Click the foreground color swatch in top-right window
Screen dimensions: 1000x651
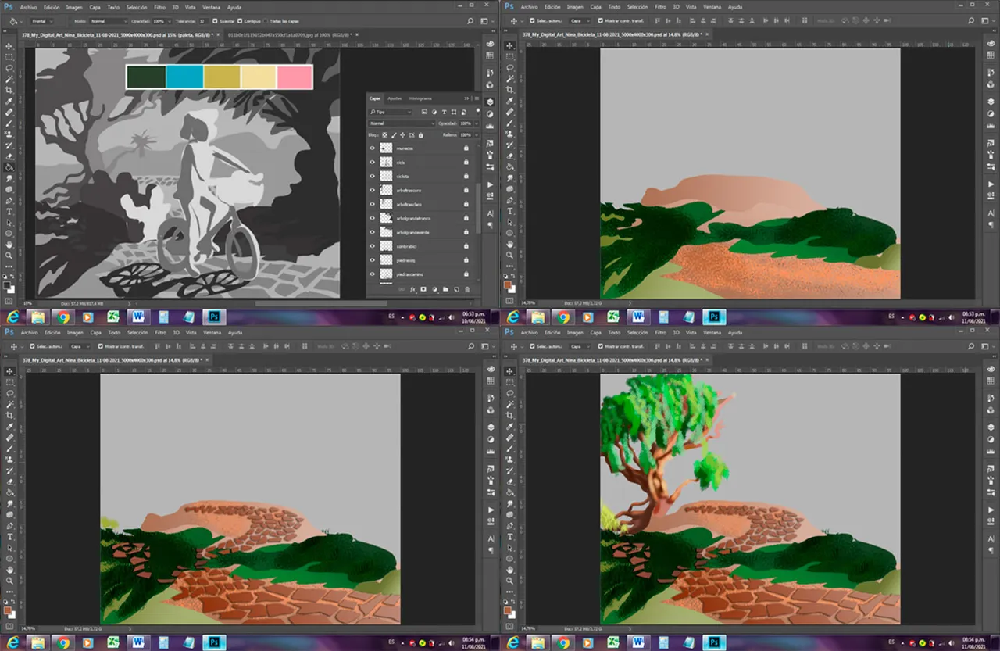coord(509,284)
